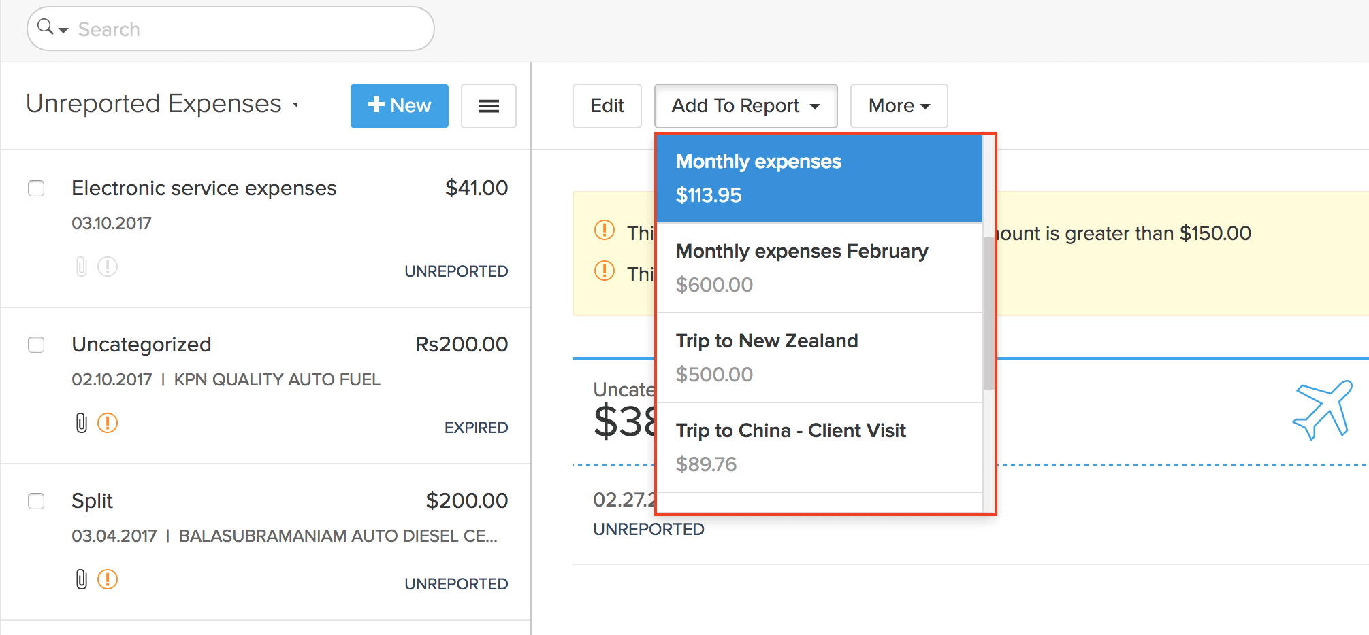Viewport: 1369px width, 635px height.
Task: Click the Edit button
Action: click(607, 106)
